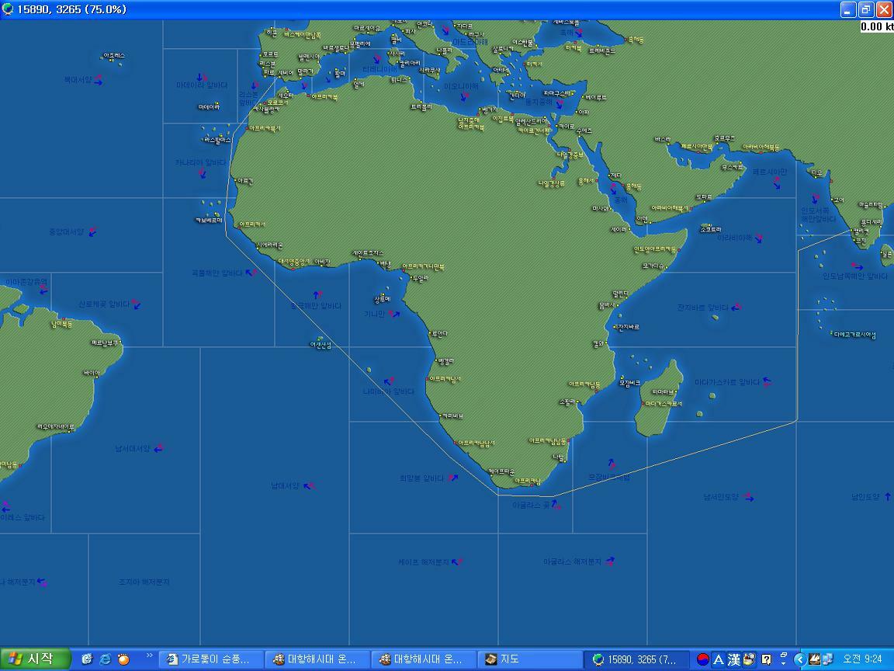Open the 시작 Start menu
Image resolution: width=894 pixels, height=671 pixels.
[36, 659]
